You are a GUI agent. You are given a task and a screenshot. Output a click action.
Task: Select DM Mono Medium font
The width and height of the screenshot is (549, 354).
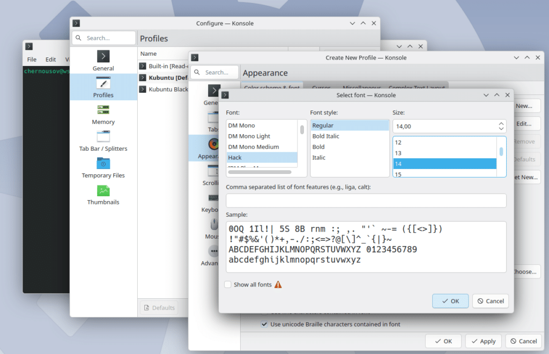click(x=262, y=147)
